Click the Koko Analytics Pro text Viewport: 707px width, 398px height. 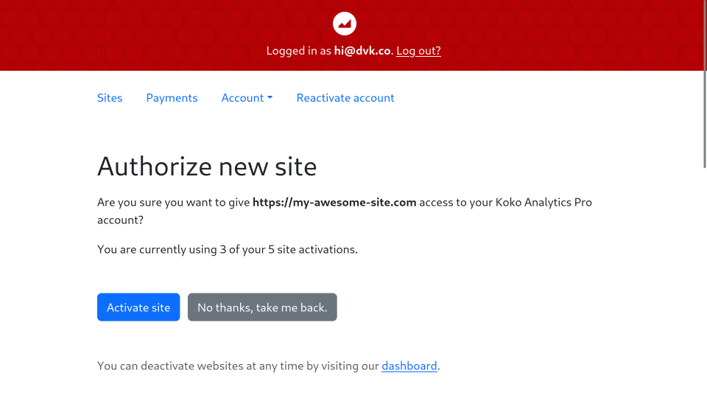[x=543, y=202]
